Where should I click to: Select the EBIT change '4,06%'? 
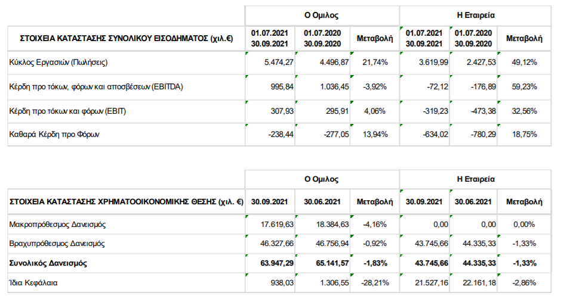[375, 111]
